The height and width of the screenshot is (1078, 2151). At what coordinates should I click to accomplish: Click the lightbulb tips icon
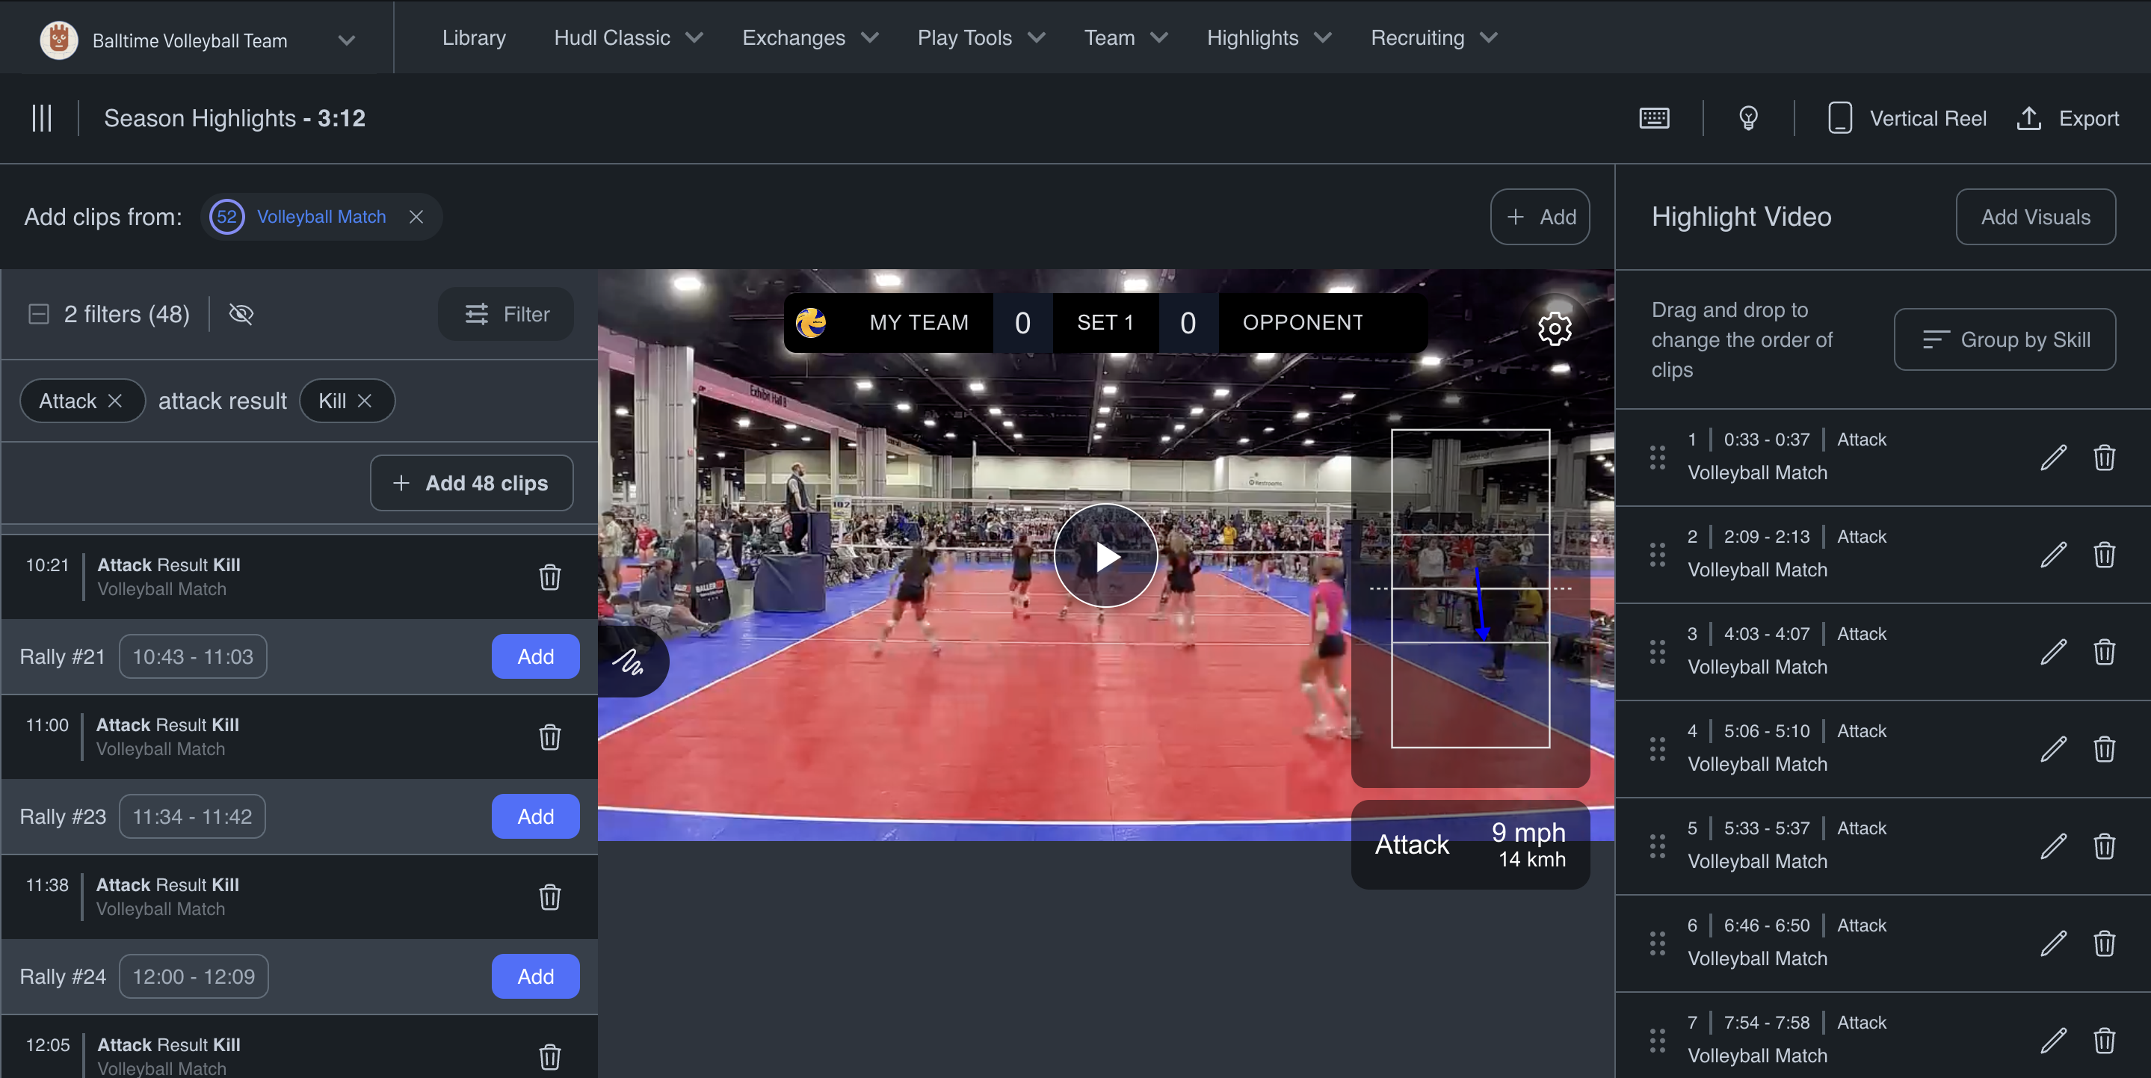coord(1747,117)
